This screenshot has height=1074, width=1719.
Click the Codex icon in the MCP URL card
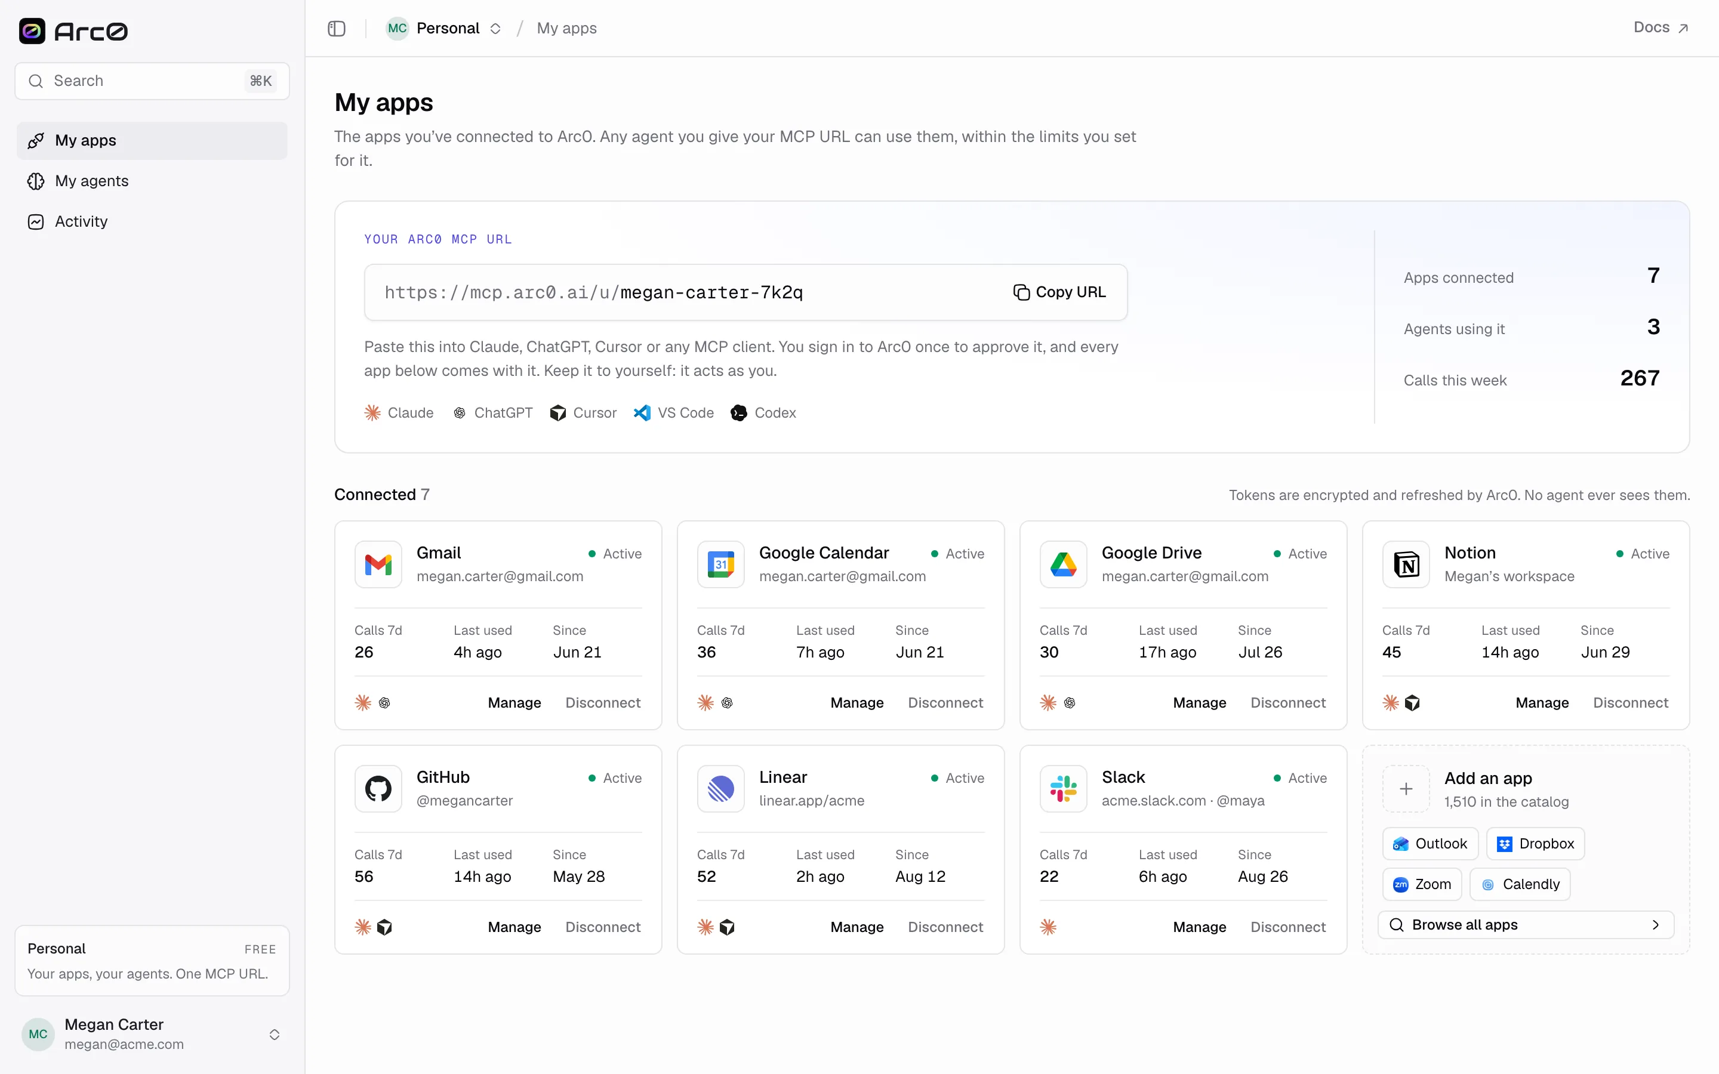click(739, 413)
